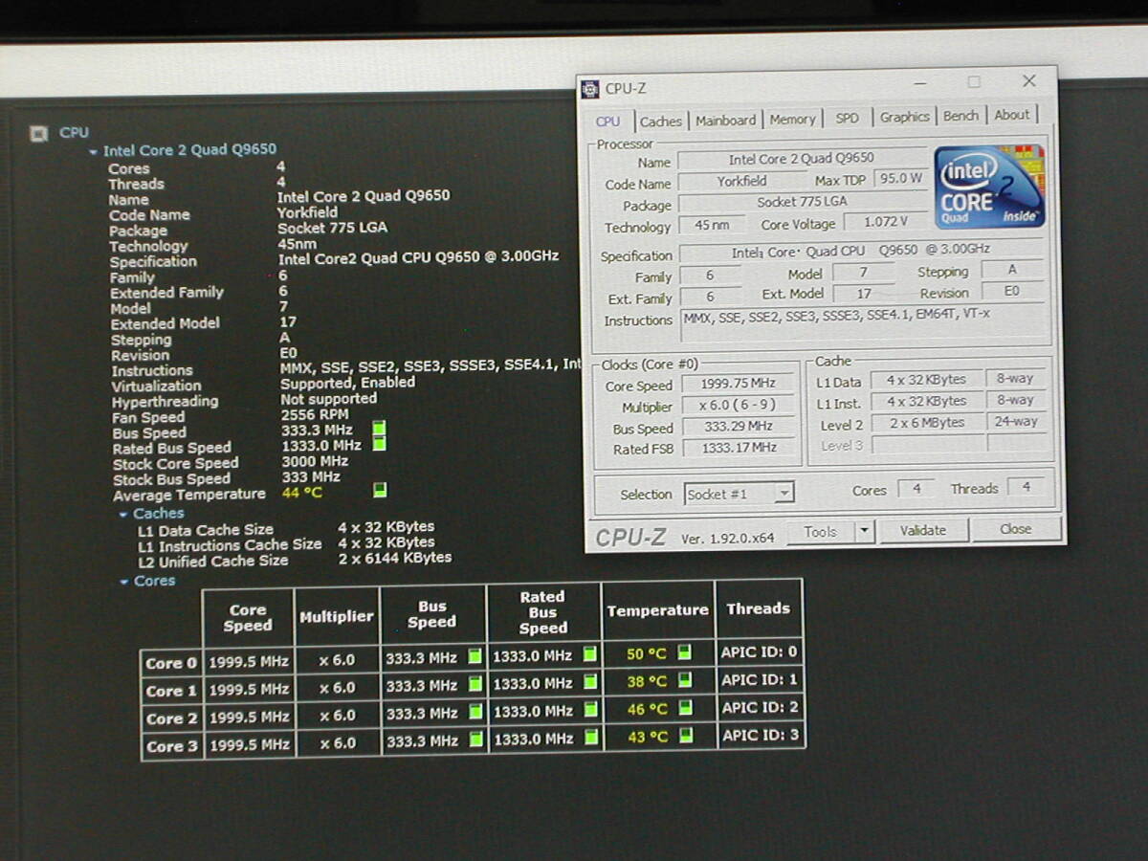
Task: Open the Tools button dropdown arrow
Action: [864, 531]
